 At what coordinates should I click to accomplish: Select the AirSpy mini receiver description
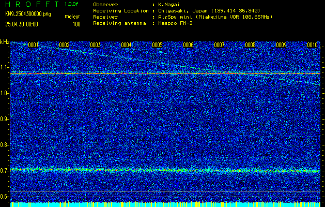click(x=215, y=17)
